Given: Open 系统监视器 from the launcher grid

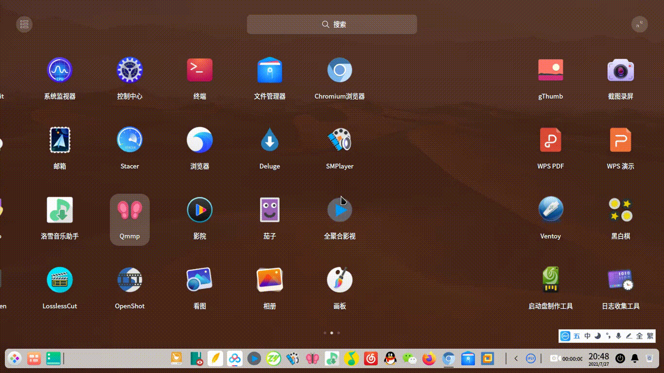Looking at the screenshot, I should [60, 70].
